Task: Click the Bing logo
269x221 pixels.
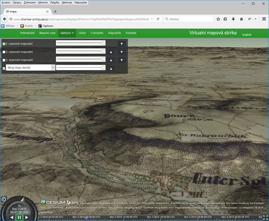Action: 73,202
